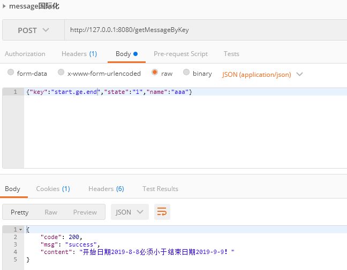Open the JSON (application/json) content type dropdown
Screen dimensions: 347x270
[x=262, y=75]
